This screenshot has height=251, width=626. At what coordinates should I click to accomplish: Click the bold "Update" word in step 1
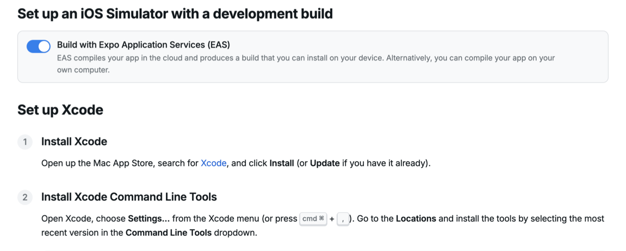325,163
